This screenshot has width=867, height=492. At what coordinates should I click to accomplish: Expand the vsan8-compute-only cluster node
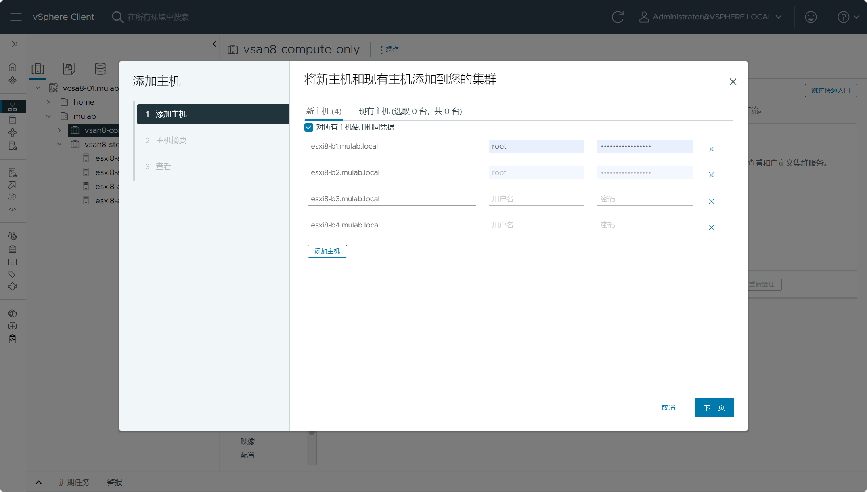click(59, 130)
